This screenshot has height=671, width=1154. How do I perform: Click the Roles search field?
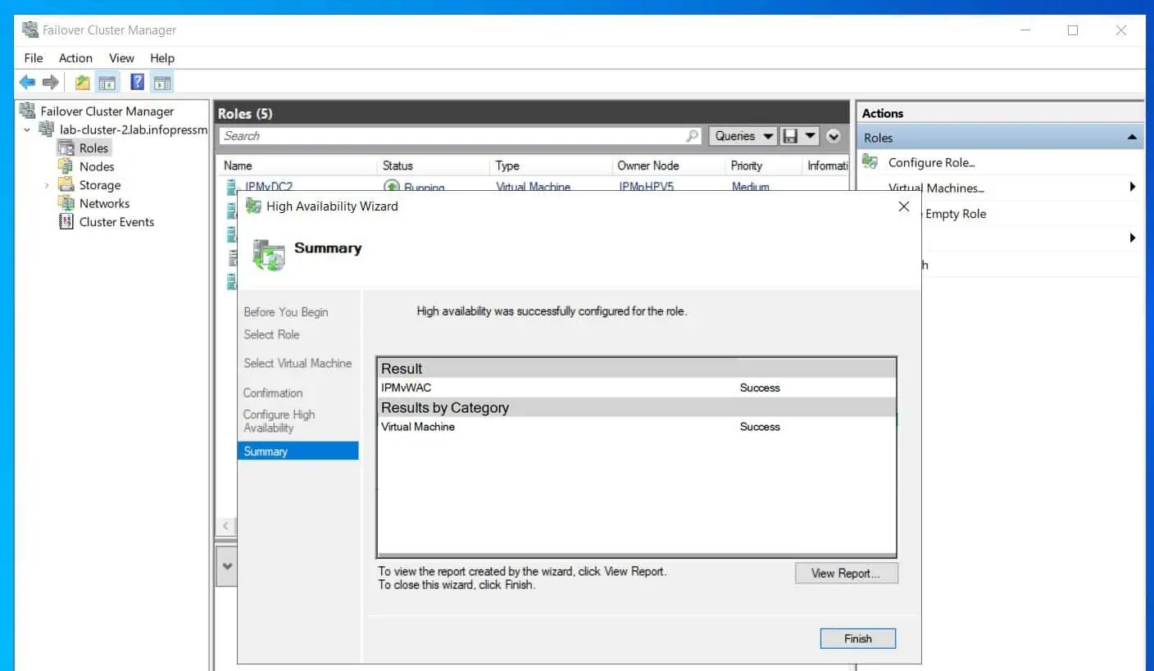point(453,136)
